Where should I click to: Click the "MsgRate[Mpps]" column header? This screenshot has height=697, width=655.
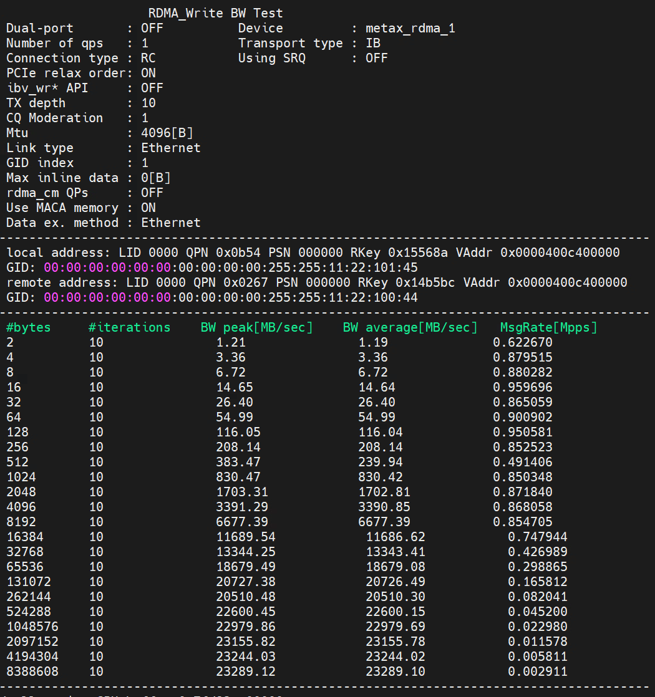click(x=548, y=327)
